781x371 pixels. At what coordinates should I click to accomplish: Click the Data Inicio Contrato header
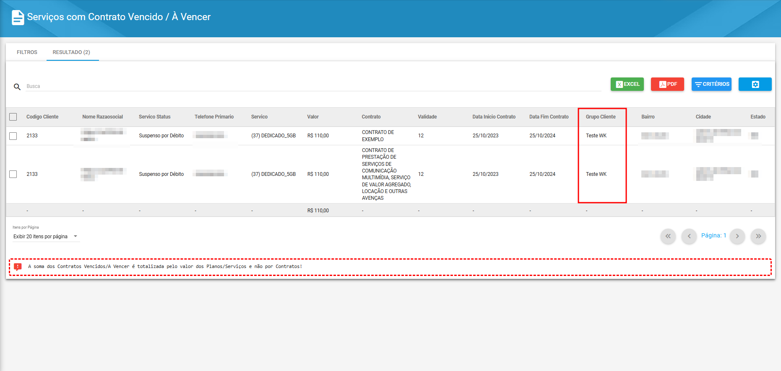click(494, 117)
